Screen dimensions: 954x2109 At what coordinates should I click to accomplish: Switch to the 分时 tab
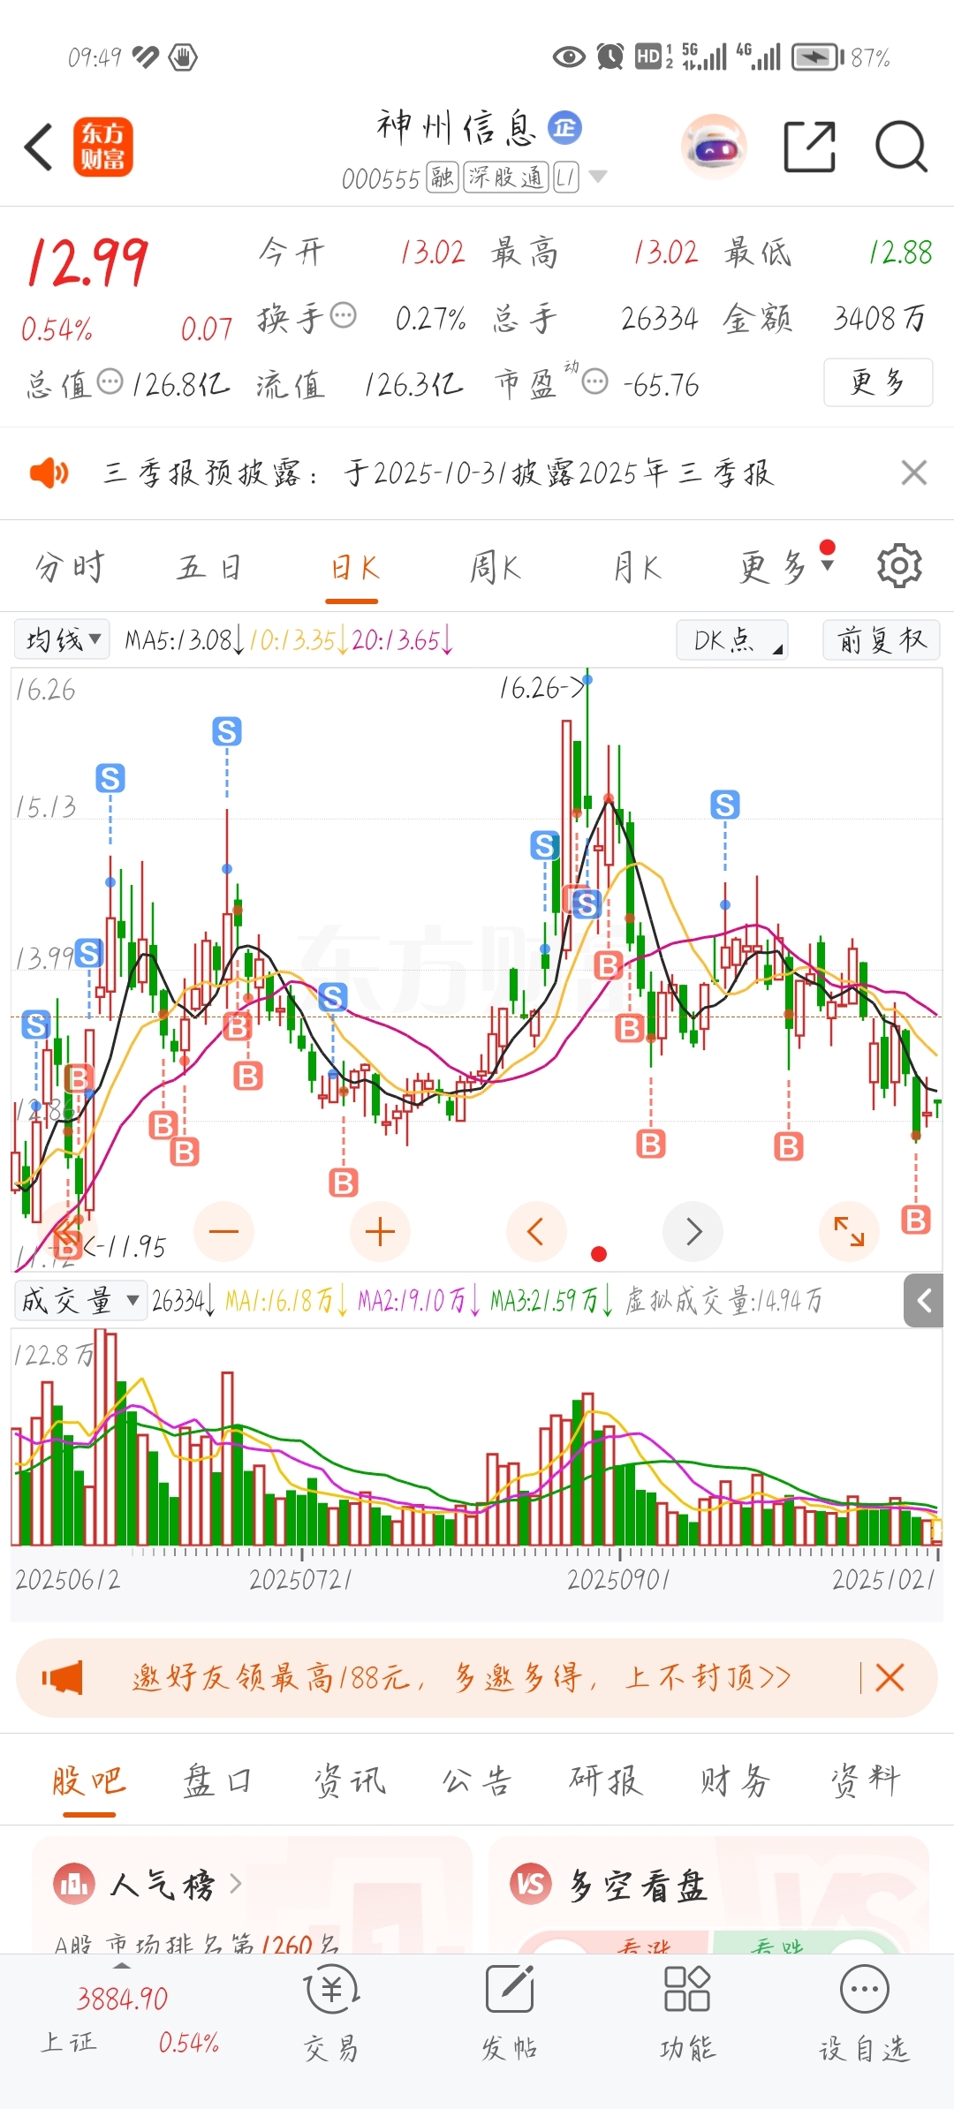[70, 566]
